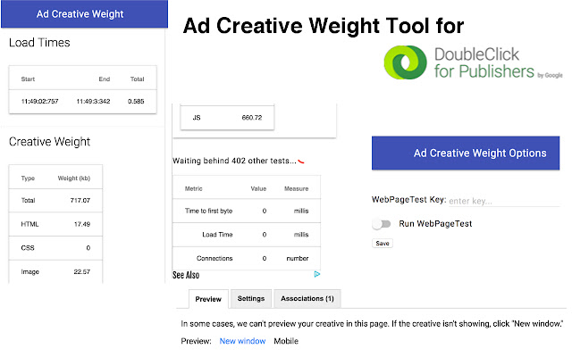The image size is (572, 357).
Task: Click the DoubleClick for Publishers logo
Action: point(473,62)
